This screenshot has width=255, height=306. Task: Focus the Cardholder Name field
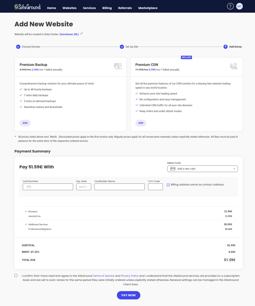(x=119, y=187)
